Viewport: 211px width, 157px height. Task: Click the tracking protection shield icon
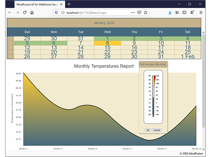pyautogui.click(x=56, y=12)
